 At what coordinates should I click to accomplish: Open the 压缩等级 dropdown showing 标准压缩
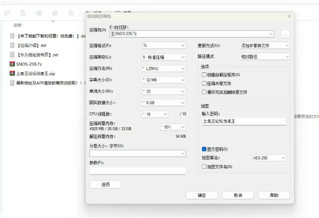[x=163, y=57]
